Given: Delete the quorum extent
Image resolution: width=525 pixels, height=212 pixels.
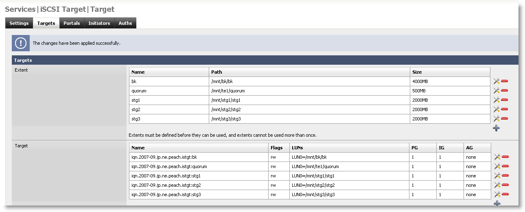Looking at the screenshot, I should 504,91.
